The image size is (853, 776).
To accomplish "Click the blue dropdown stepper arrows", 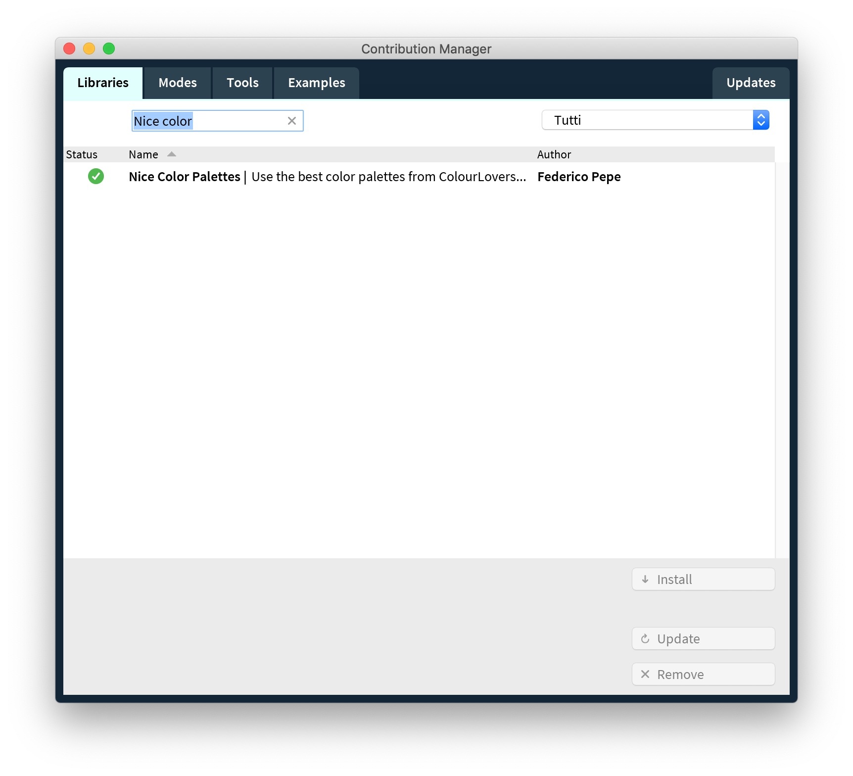I will tap(761, 120).
